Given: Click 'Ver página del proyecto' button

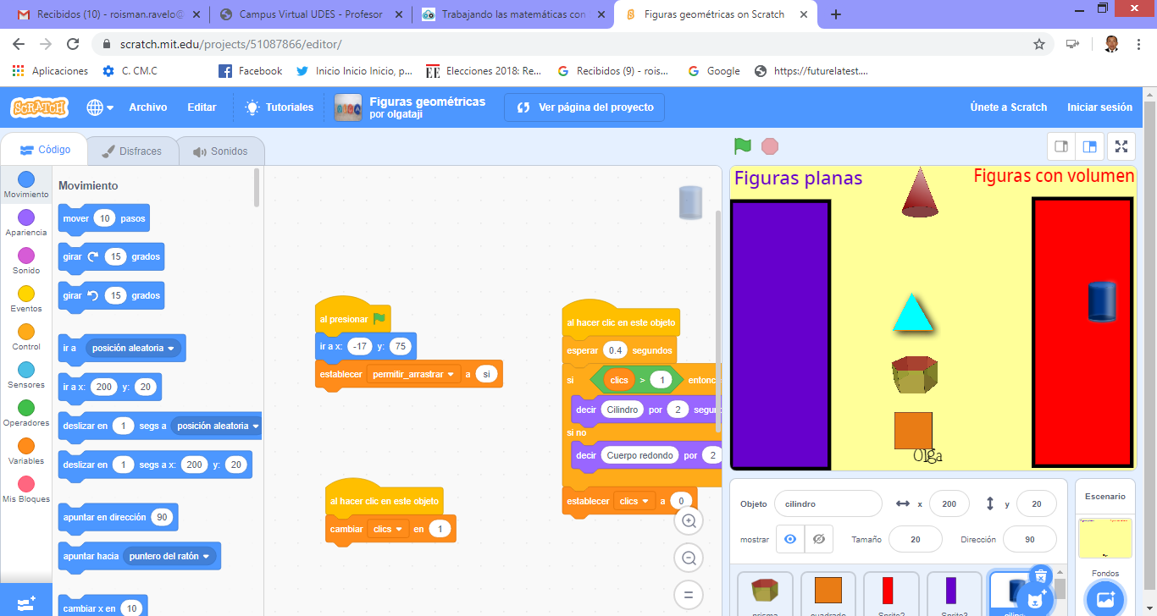Looking at the screenshot, I should (584, 107).
